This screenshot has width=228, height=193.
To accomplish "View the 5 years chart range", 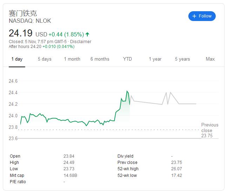I will tap(182, 59).
